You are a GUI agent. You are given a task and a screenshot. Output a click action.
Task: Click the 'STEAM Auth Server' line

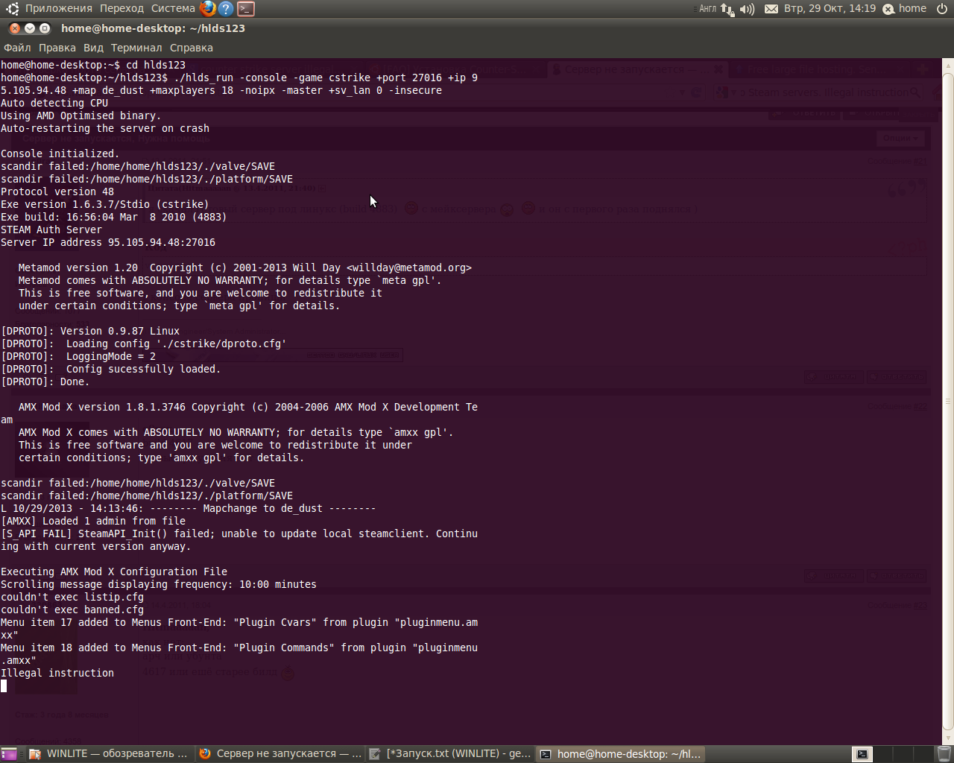point(51,229)
